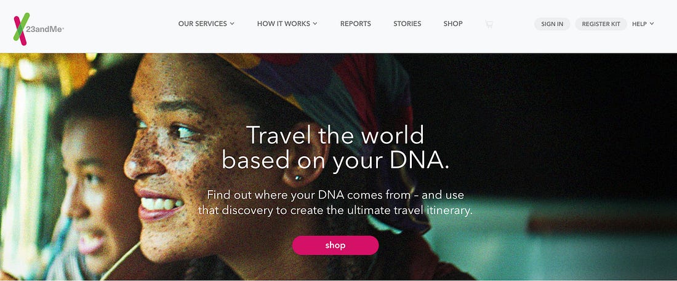Click the 23andMe wordmark text

tap(46, 30)
